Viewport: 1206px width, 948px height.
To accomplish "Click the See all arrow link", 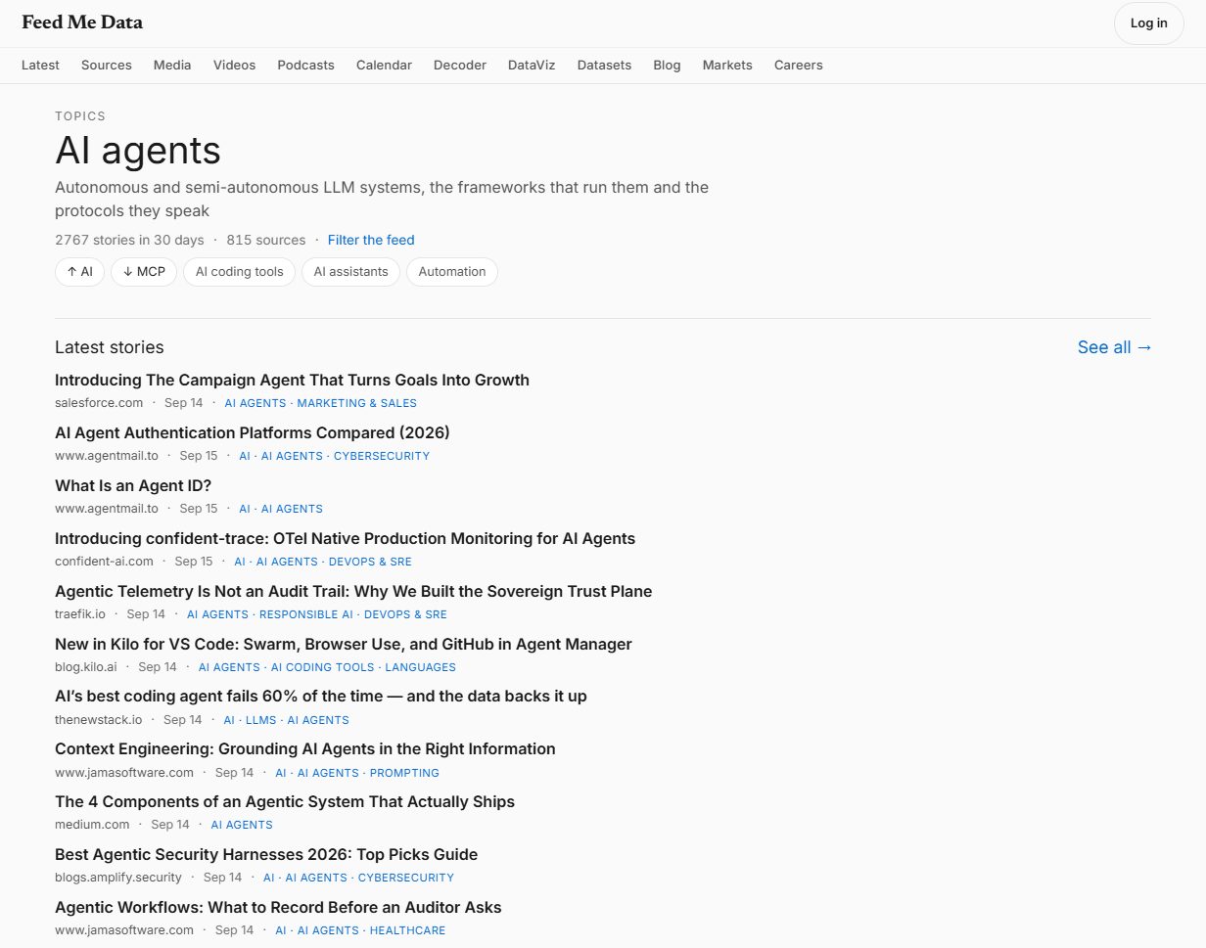I will point(1115,347).
